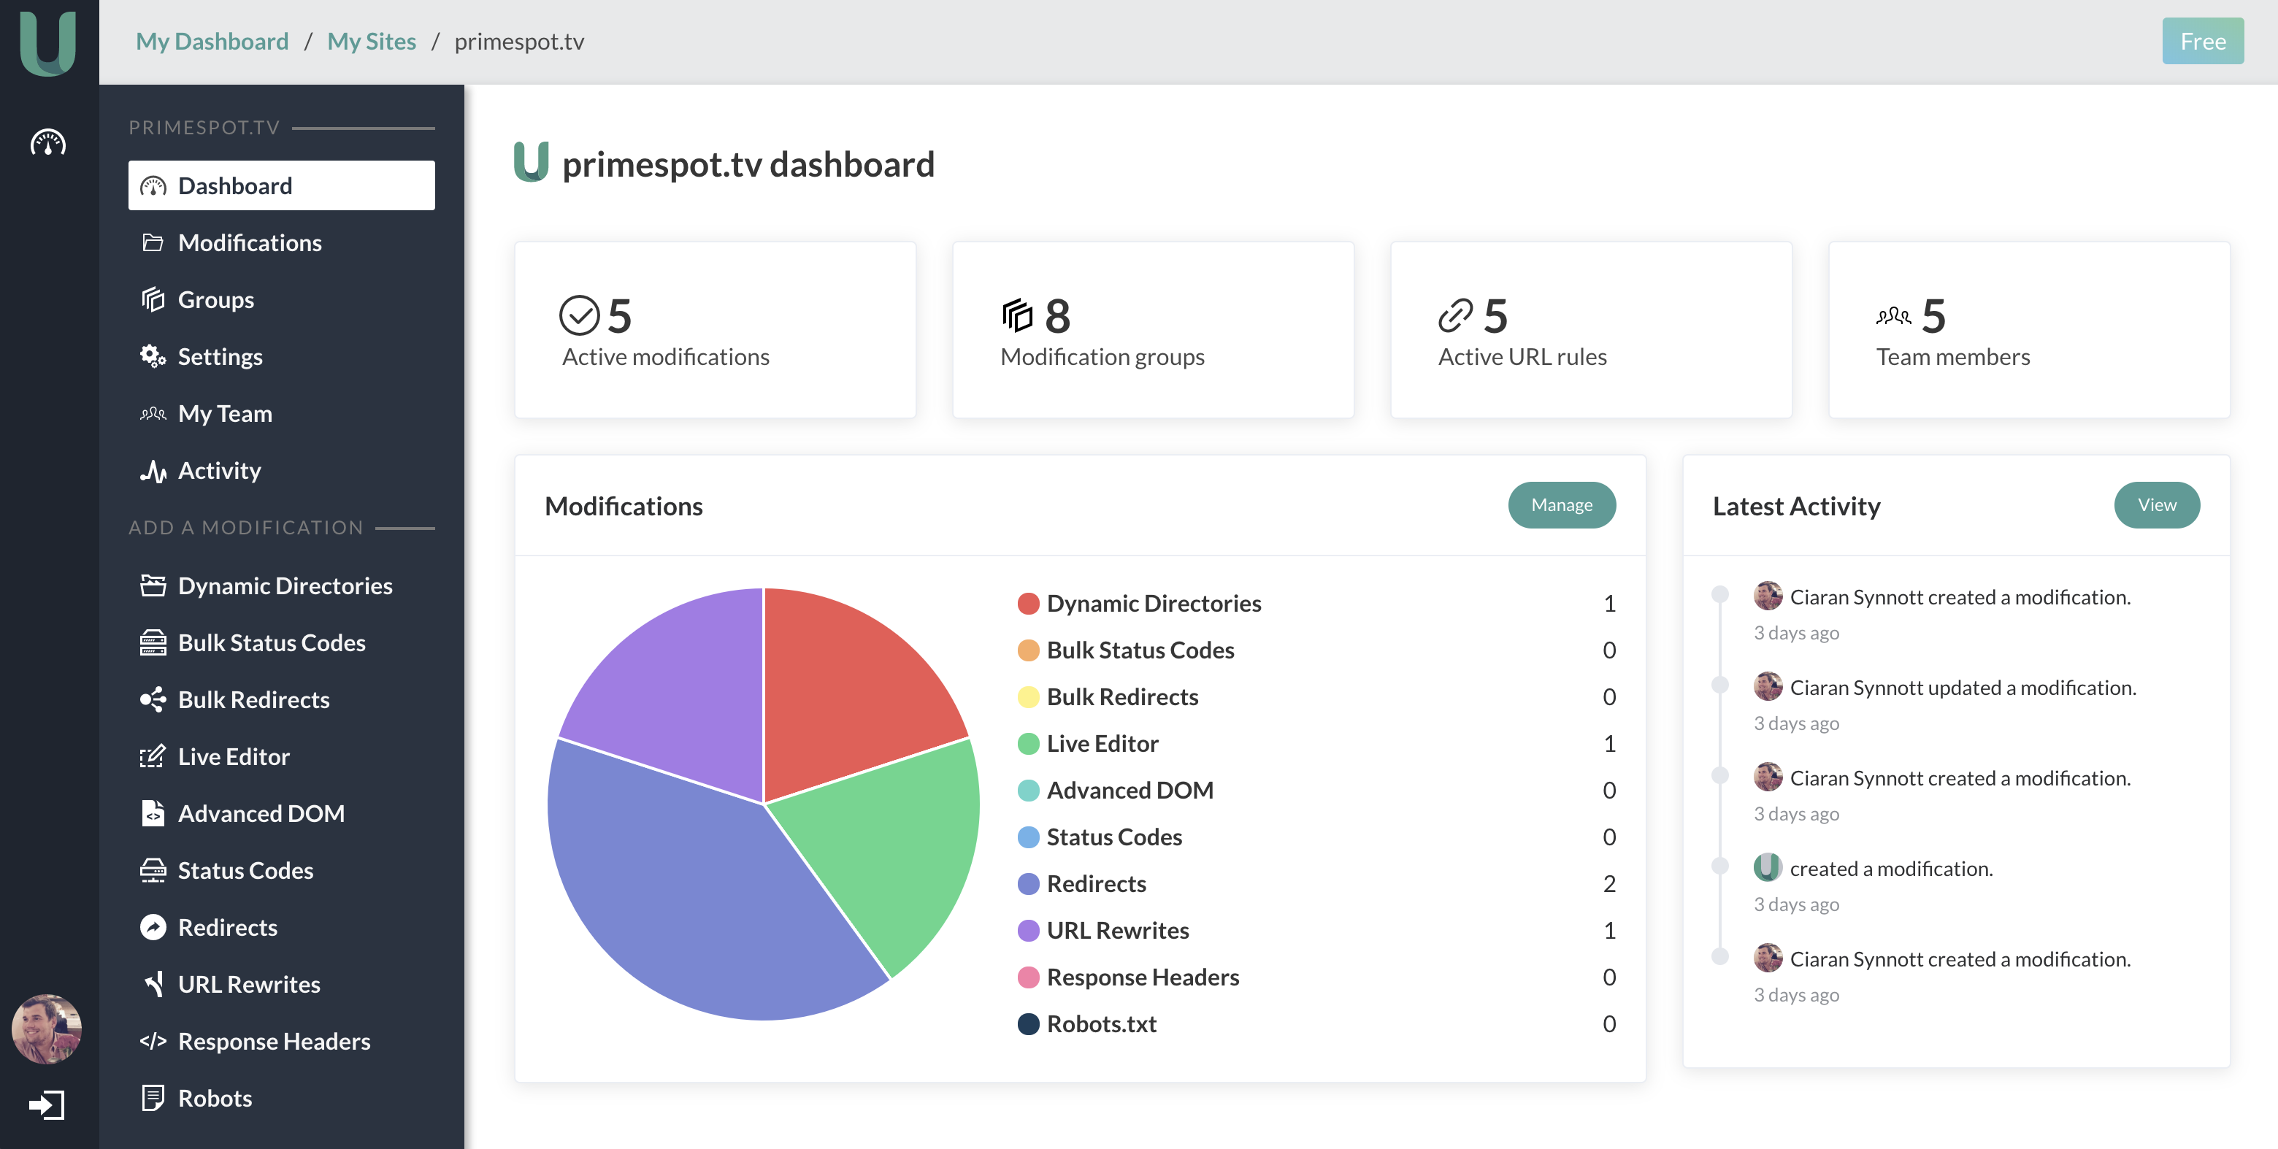This screenshot has height=1149, width=2278.
Task: Click the Free plan button
Action: tap(2203, 41)
